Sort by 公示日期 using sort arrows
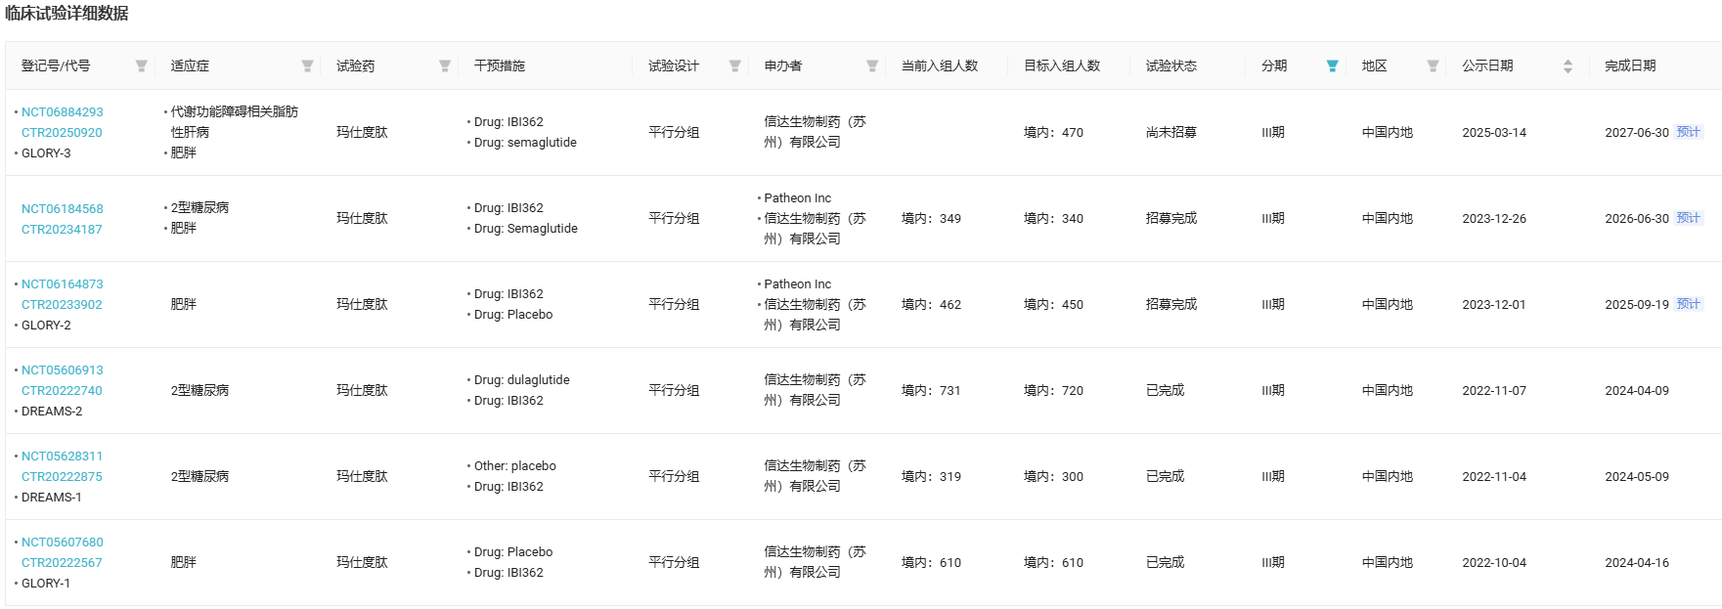The image size is (1722, 609). click(1567, 65)
